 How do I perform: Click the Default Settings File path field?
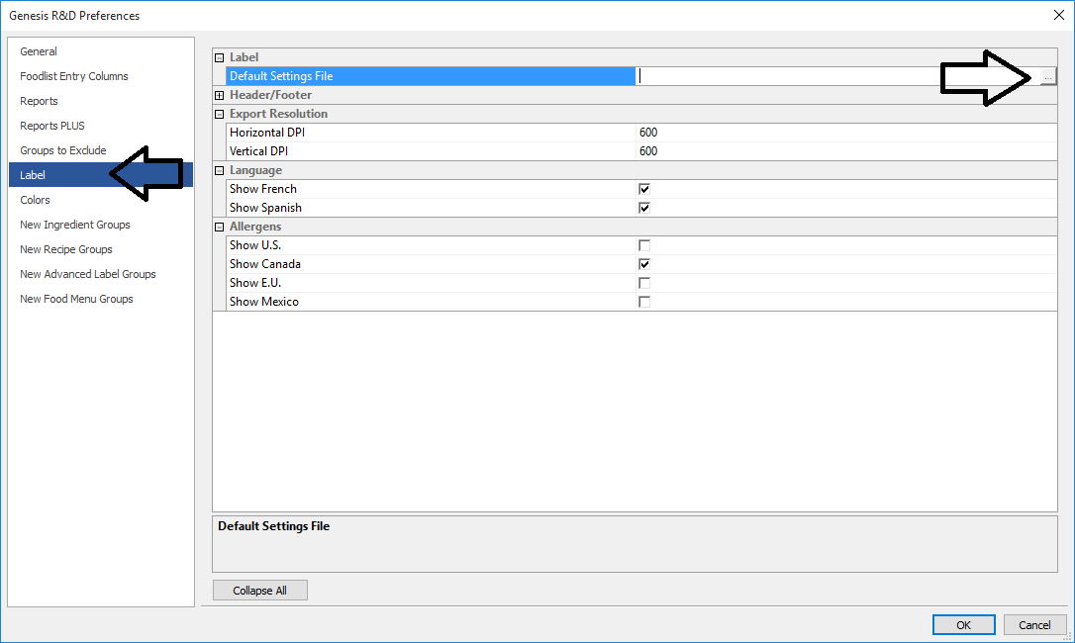coord(837,76)
